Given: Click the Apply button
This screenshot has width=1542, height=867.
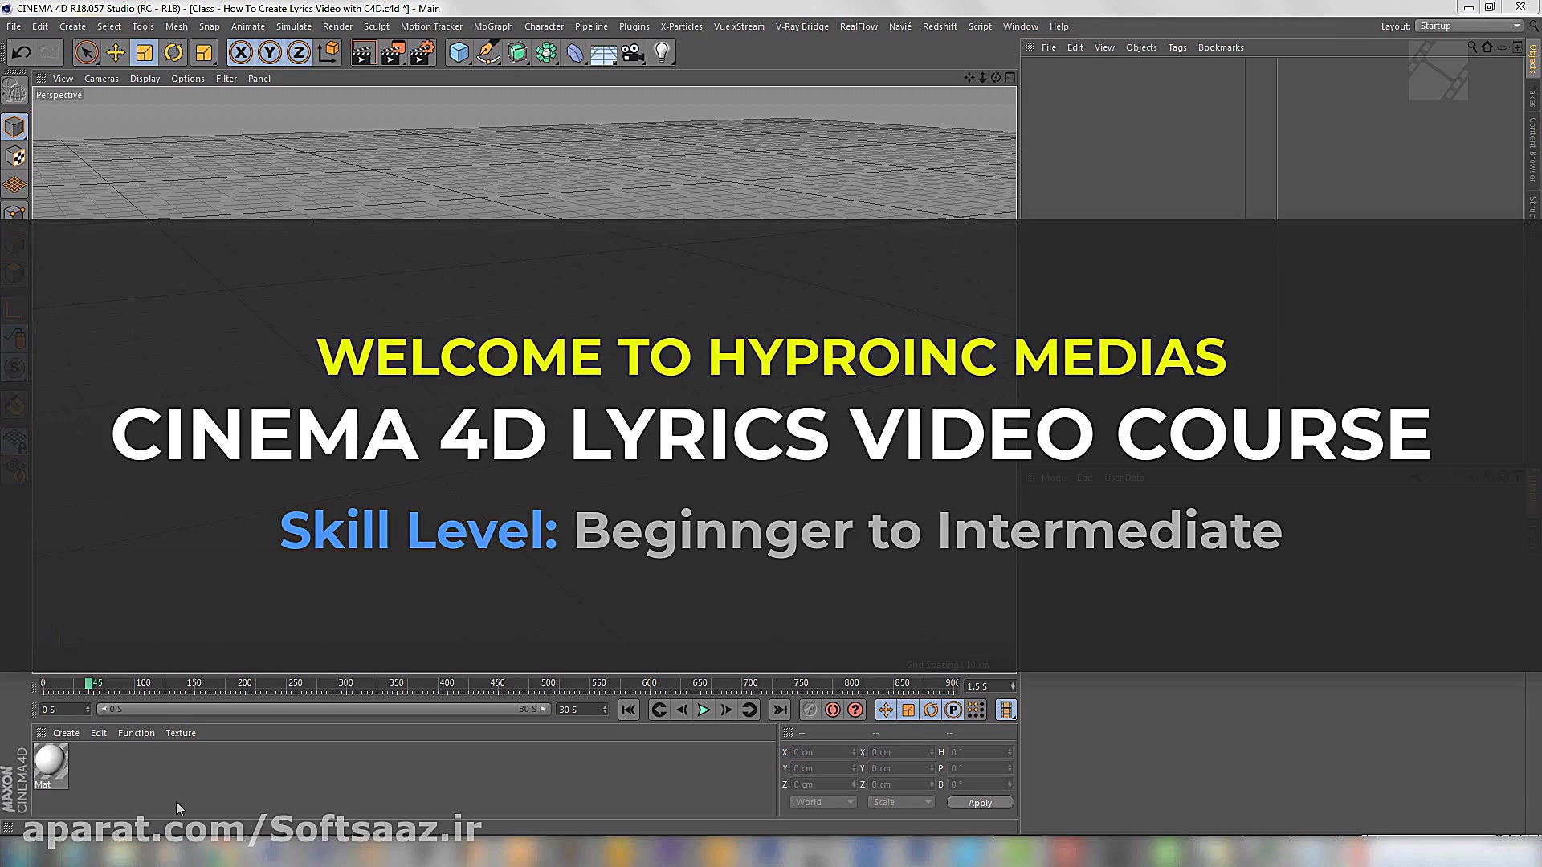Looking at the screenshot, I should pyautogui.click(x=979, y=802).
